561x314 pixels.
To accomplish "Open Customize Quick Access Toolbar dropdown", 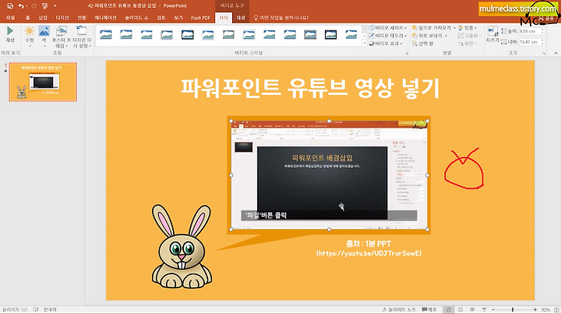I will pyautogui.click(x=55, y=5).
